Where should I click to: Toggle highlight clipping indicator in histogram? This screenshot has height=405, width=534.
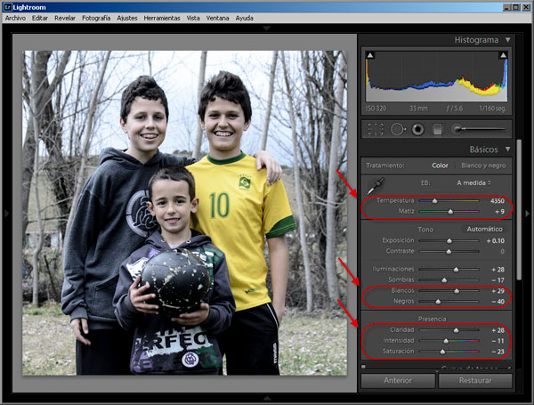[504, 55]
